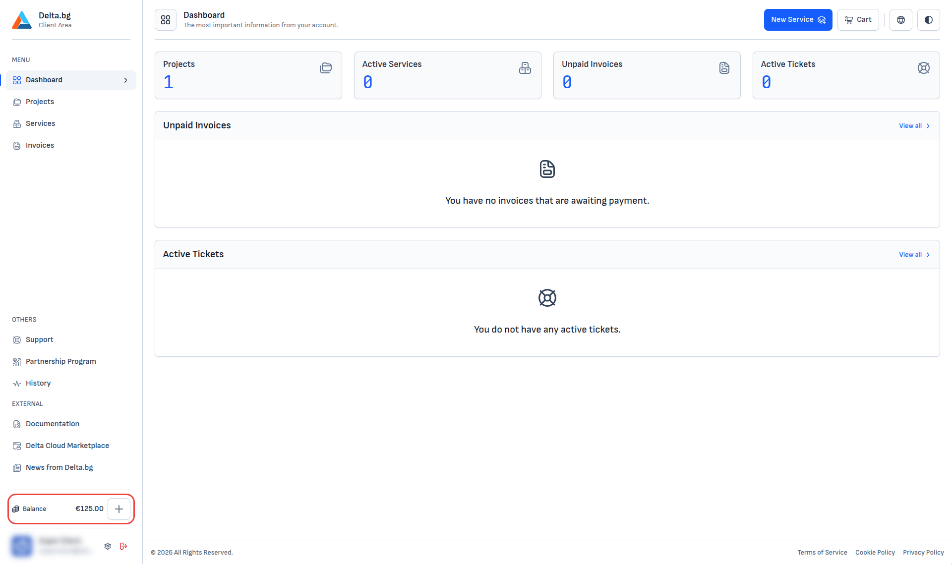Click the Projects card folder icon
The height and width of the screenshot is (564, 952).
point(326,68)
